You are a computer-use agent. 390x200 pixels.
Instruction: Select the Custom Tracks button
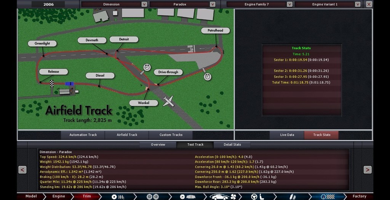pyautogui.click(x=171, y=135)
